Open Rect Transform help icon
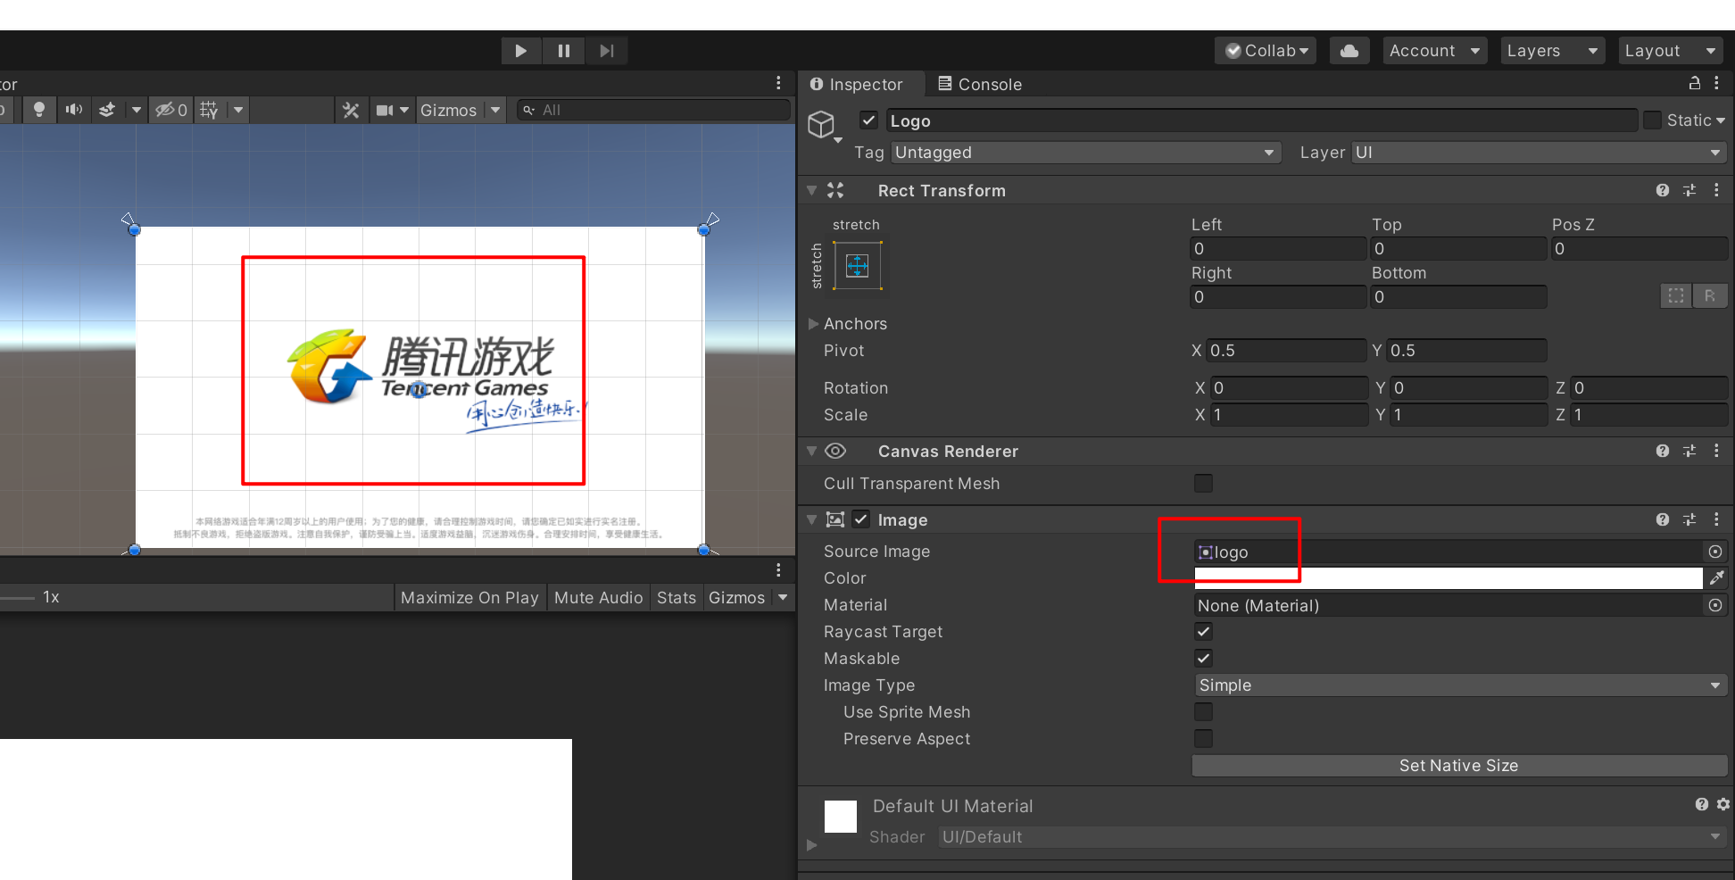This screenshot has height=880, width=1735. point(1662,190)
